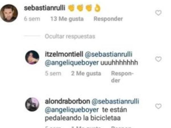
Task: Follow the @sebastianrulli mention in itzelmontiell's reply
Action: coord(108,54)
